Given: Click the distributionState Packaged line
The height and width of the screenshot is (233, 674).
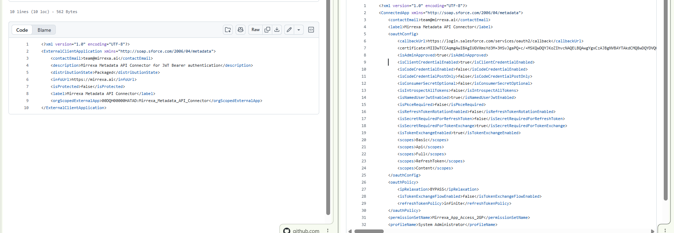Looking at the screenshot, I should (105, 72).
